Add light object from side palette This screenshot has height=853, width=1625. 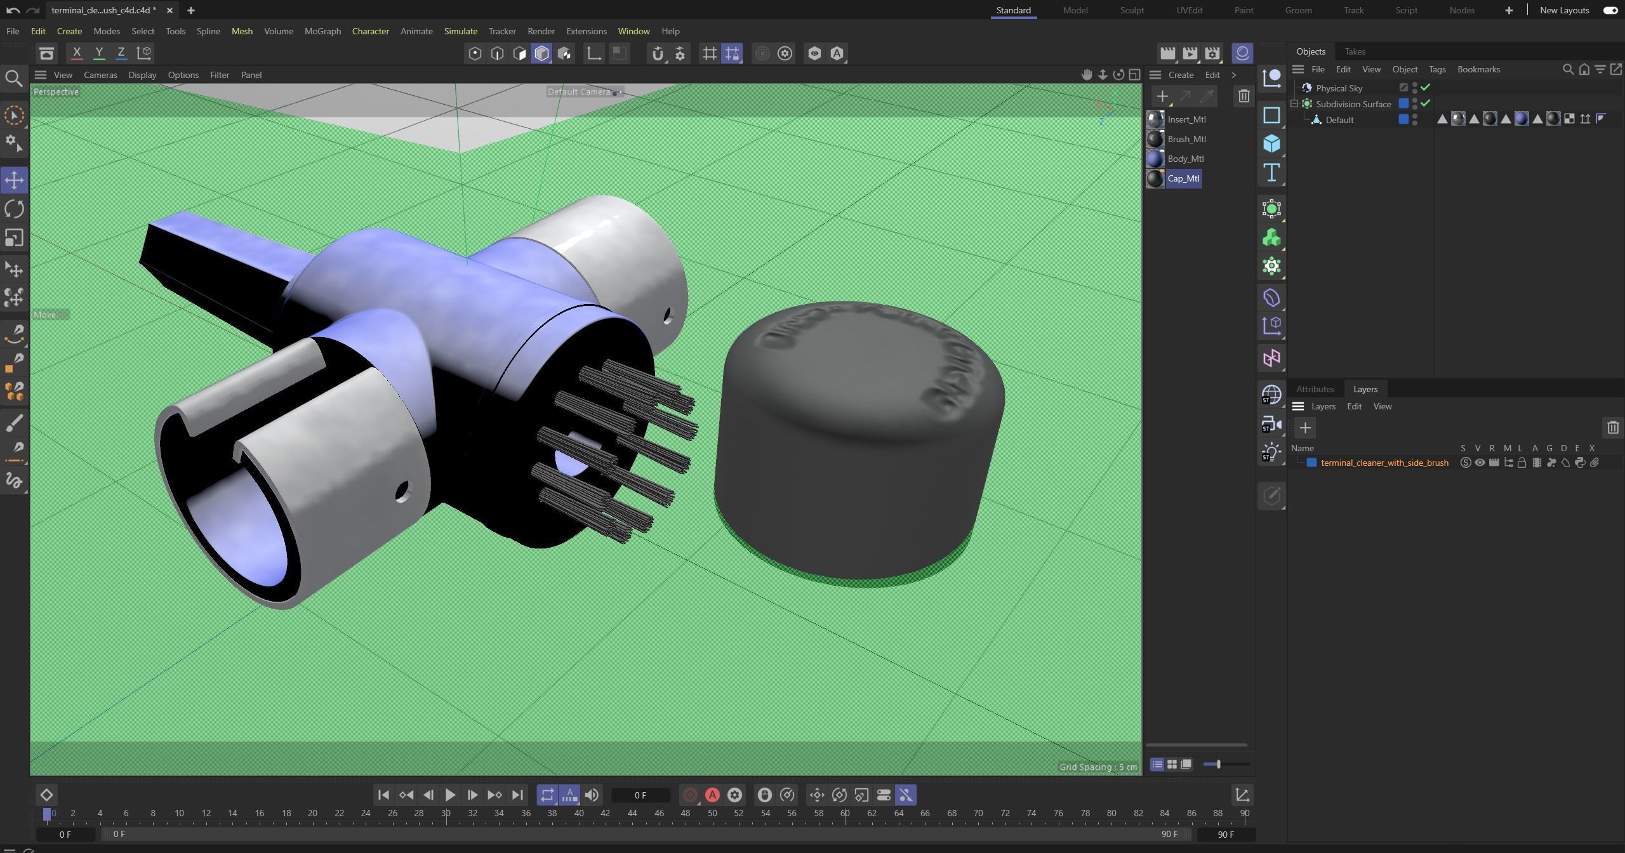1271,453
